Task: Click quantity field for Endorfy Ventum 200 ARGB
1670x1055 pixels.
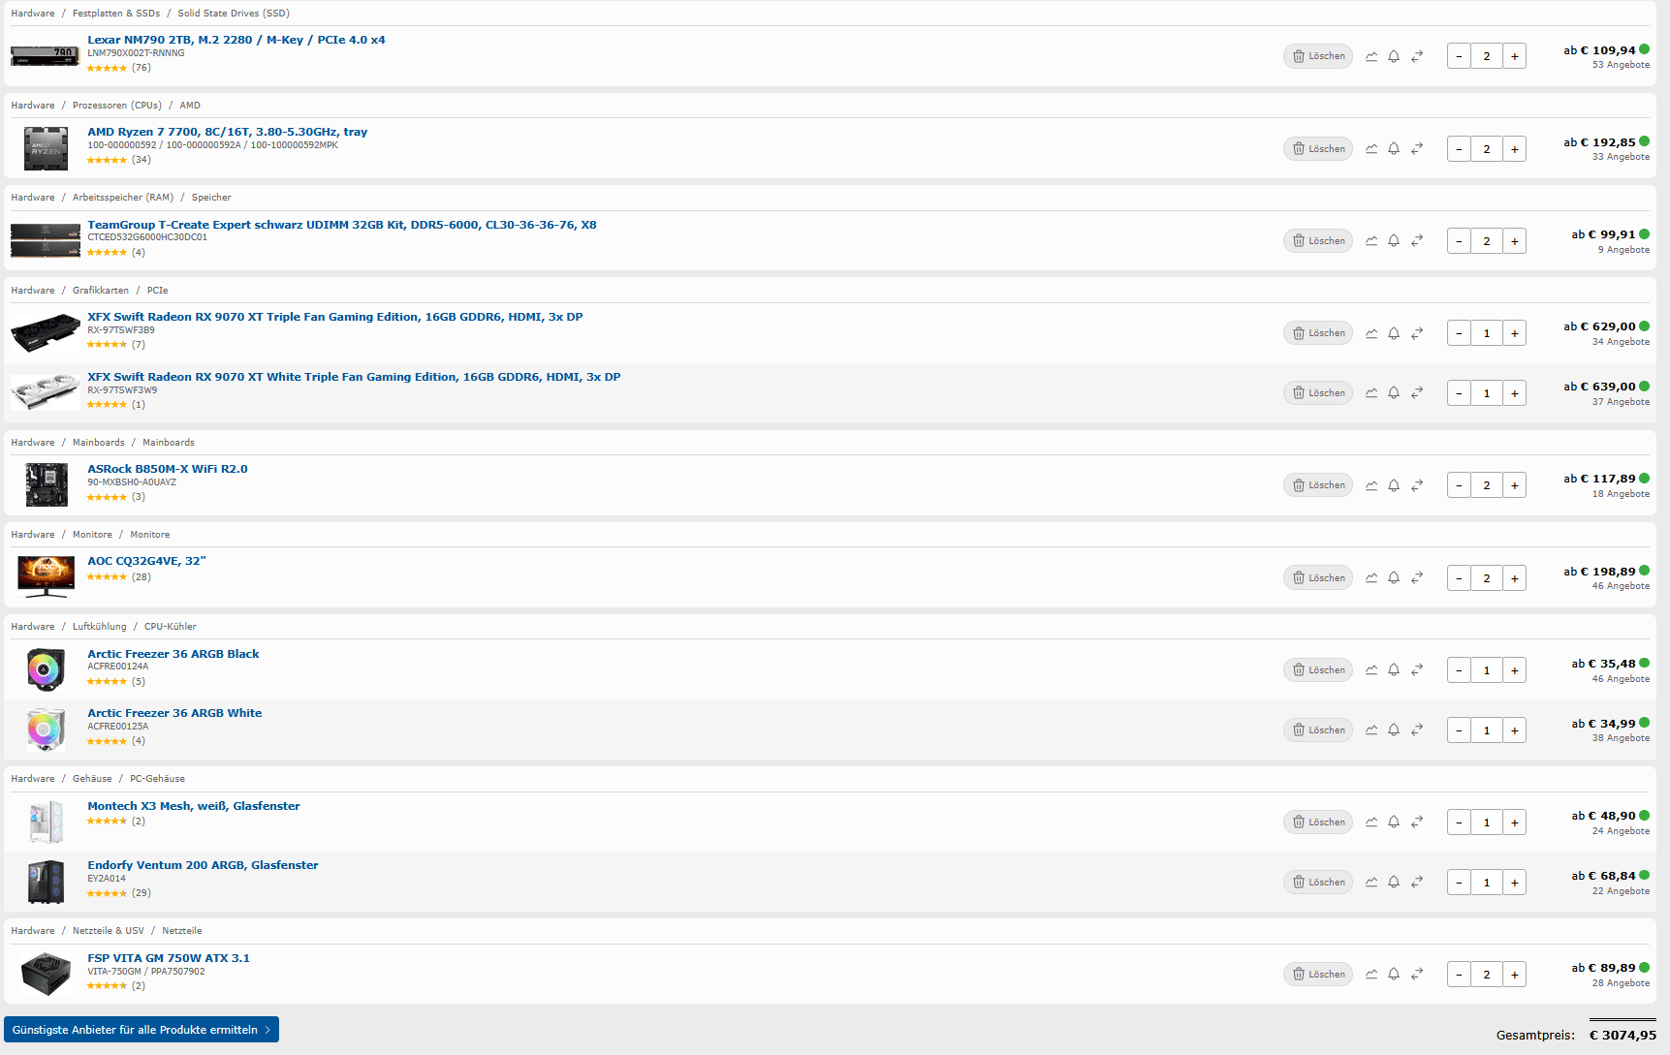Action: coord(1487,883)
